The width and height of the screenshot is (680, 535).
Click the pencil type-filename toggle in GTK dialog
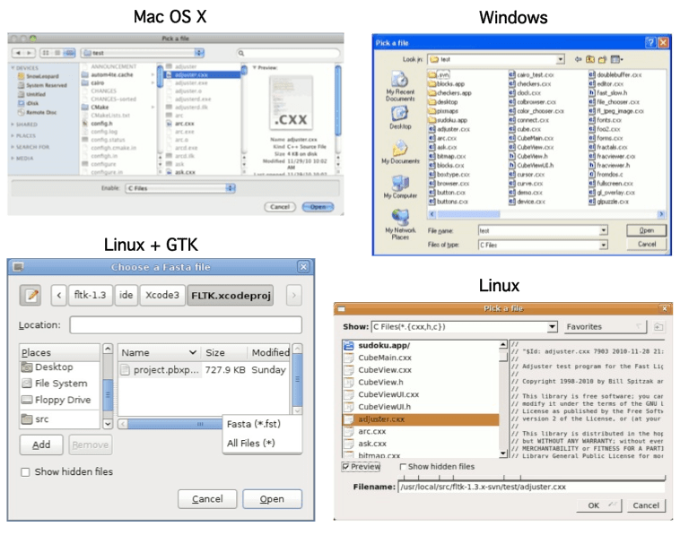click(31, 295)
